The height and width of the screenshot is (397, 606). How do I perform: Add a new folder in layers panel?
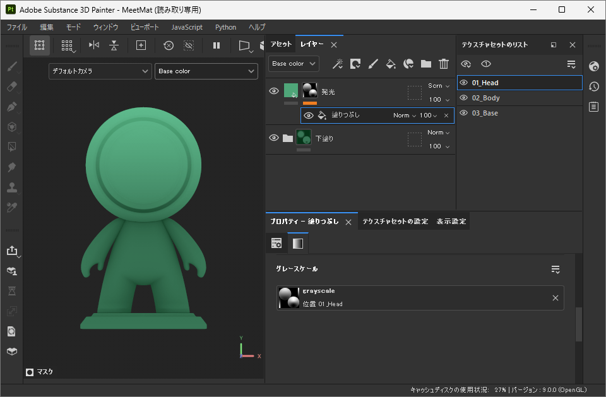click(x=426, y=64)
